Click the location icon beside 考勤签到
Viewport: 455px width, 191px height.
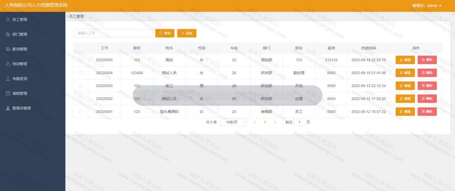click(8, 79)
